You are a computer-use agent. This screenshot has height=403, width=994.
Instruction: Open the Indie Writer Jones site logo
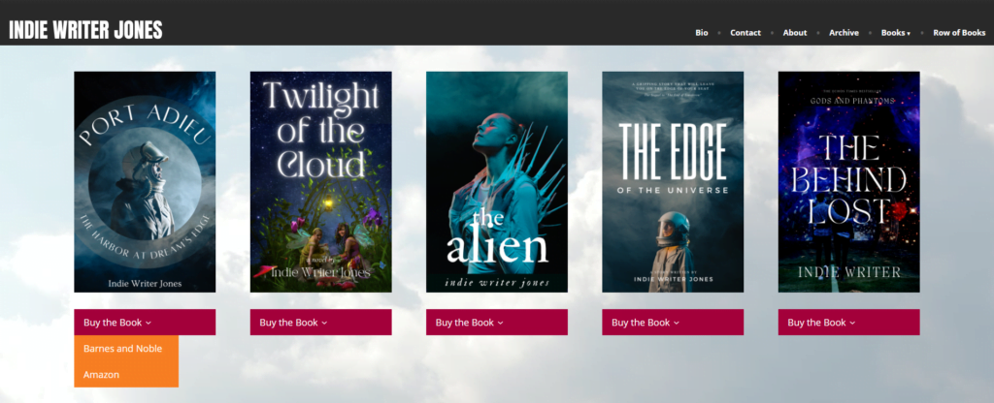(85, 30)
